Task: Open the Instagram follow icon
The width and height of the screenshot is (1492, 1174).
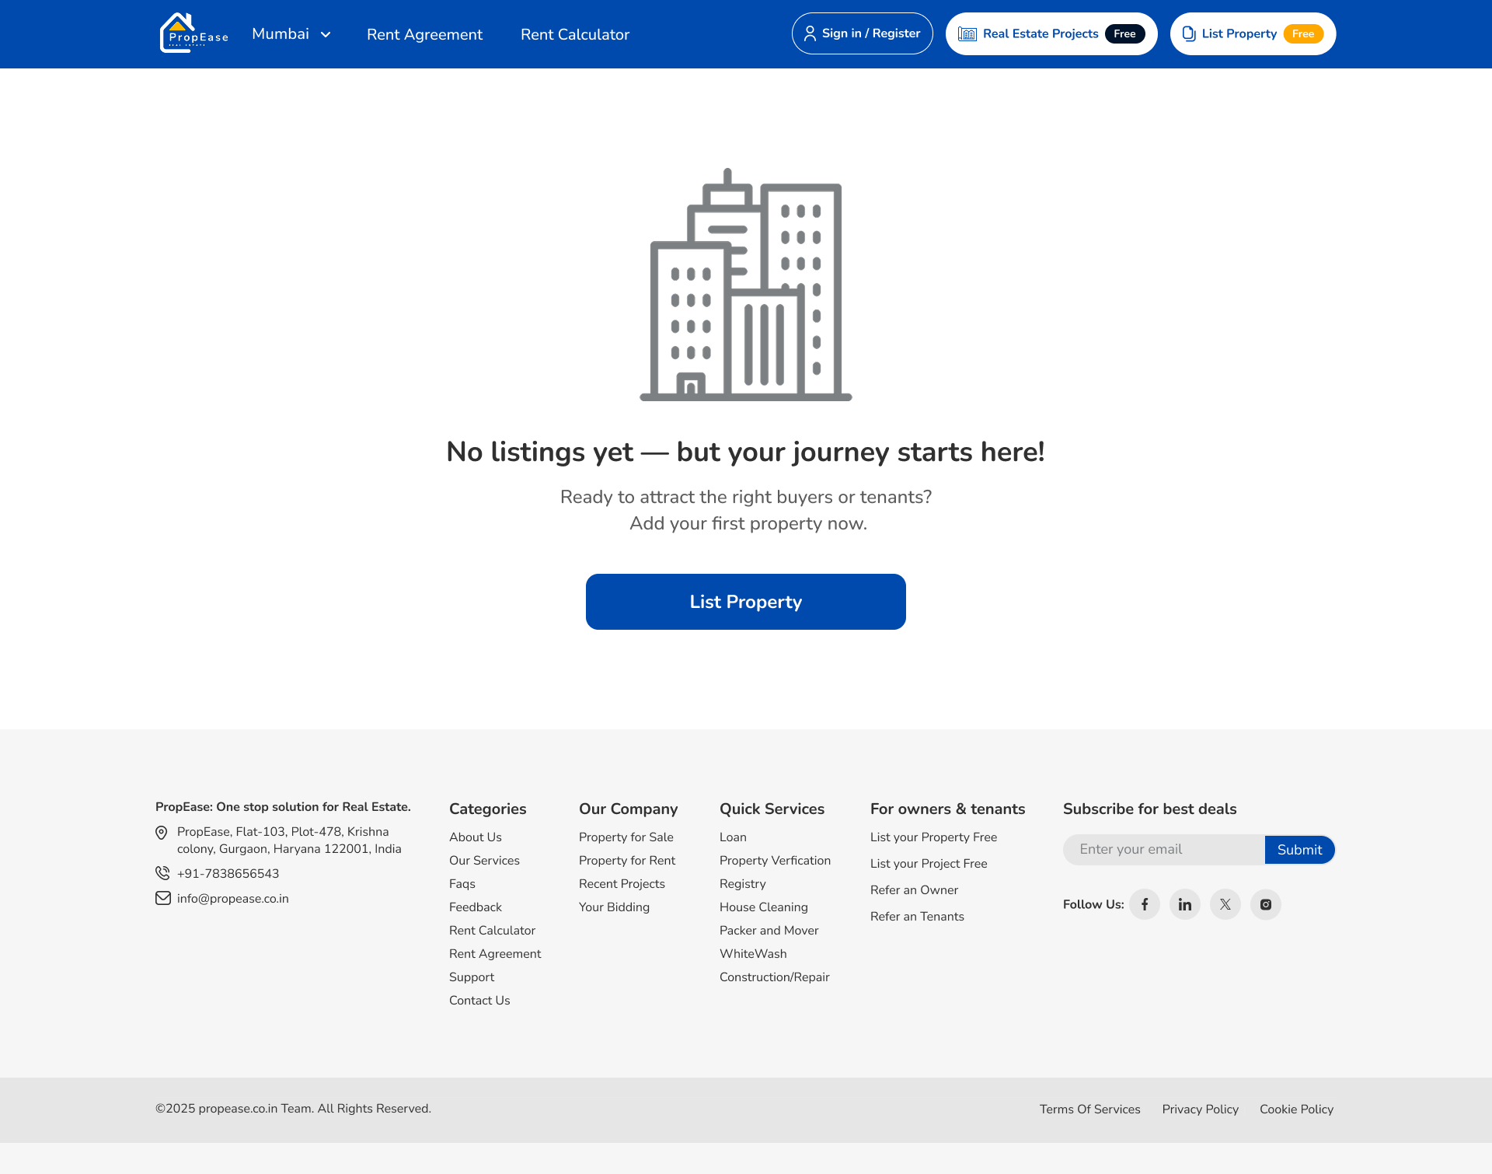Action: tap(1266, 904)
